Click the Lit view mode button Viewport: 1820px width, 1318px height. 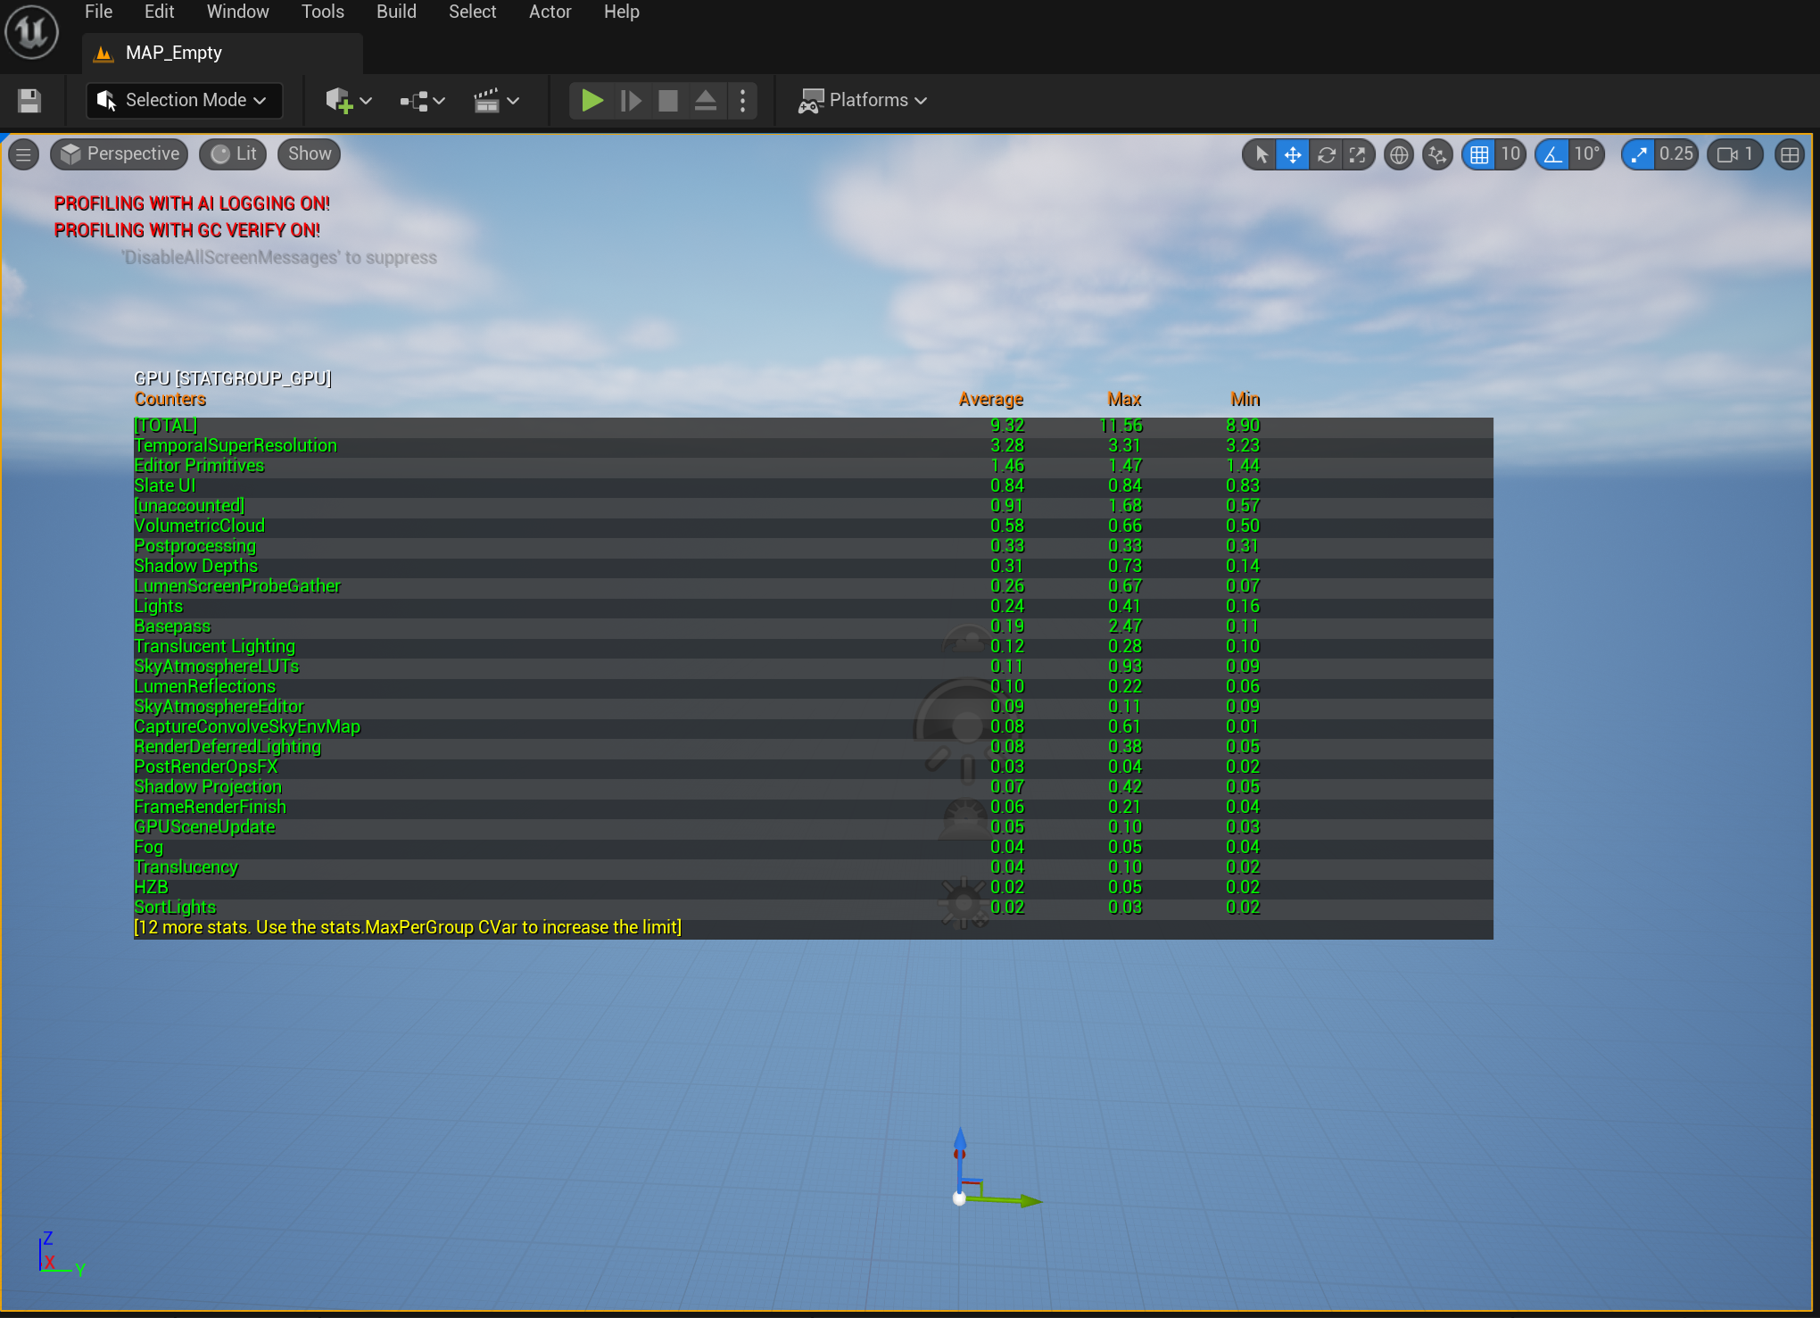point(234,154)
